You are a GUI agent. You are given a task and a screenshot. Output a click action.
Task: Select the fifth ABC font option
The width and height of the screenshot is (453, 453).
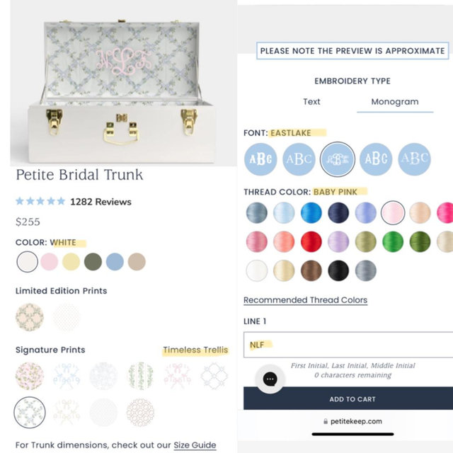click(414, 159)
